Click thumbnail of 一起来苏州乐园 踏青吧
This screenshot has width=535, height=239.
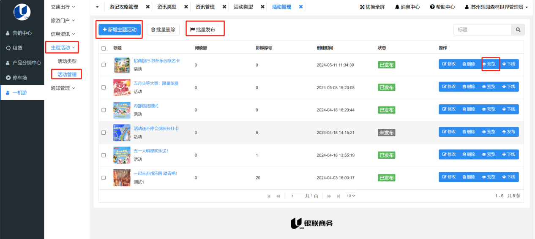(122, 178)
